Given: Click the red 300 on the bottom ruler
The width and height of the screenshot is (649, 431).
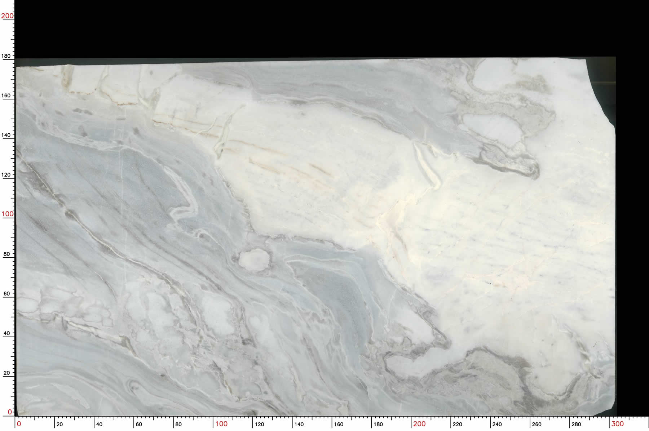Looking at the screenshot, I should [x=617, y=424].
